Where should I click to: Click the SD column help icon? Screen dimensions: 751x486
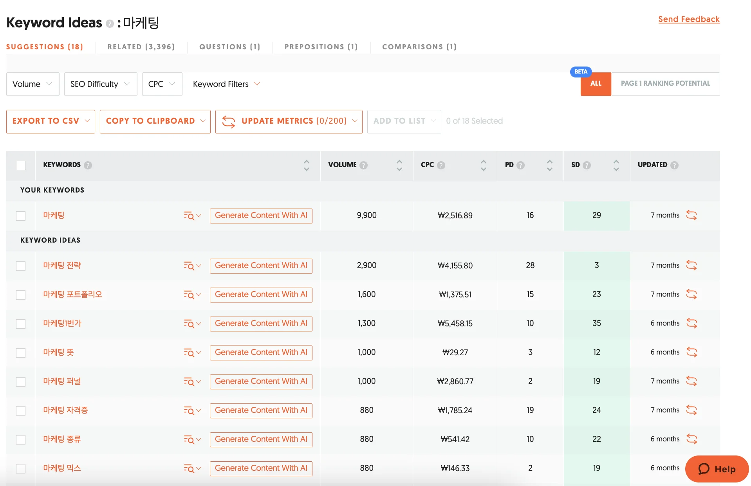tap(587, 165)
